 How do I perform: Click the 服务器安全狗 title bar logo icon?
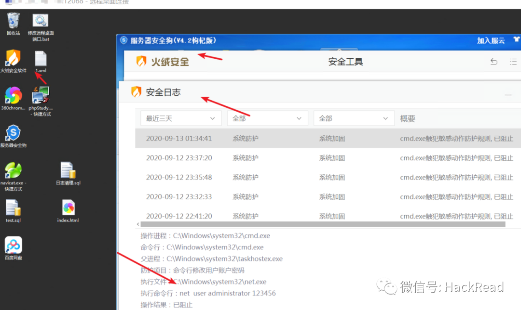(123, 40)
